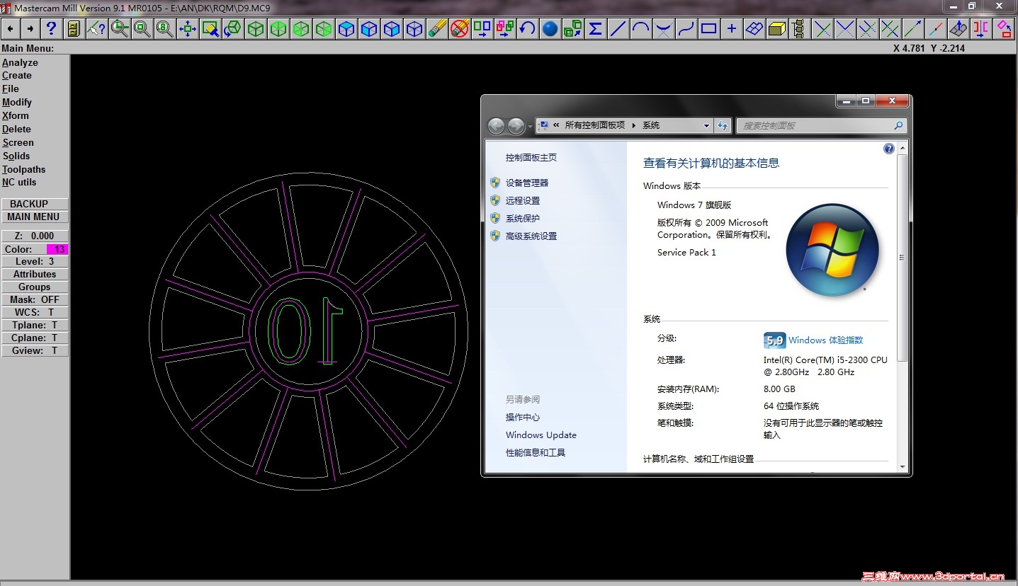Open the Xform menu

pos(16,116)
